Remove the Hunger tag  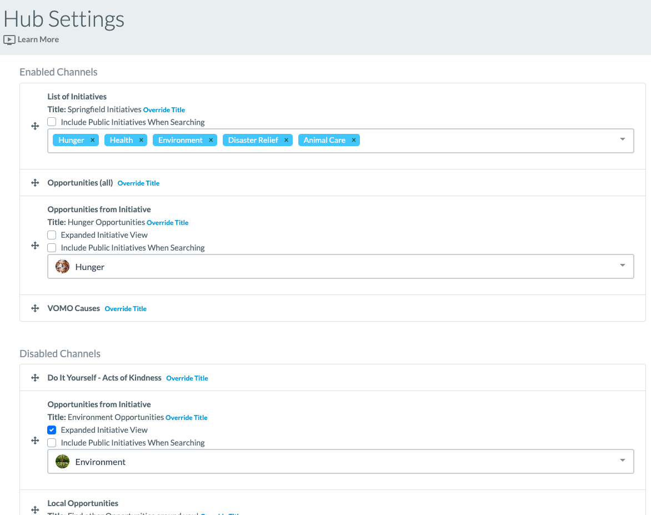(93, 140)
